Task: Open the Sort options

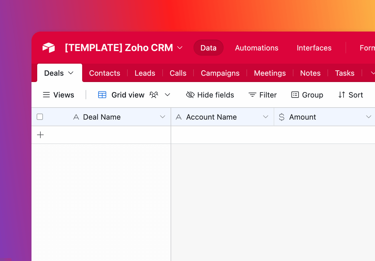Action: point(351,95)
